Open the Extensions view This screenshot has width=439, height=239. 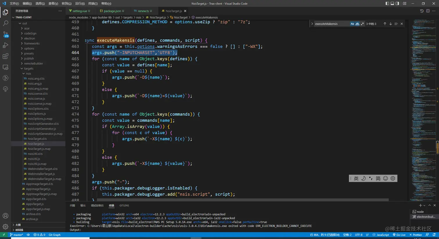(x=5, y=56)
